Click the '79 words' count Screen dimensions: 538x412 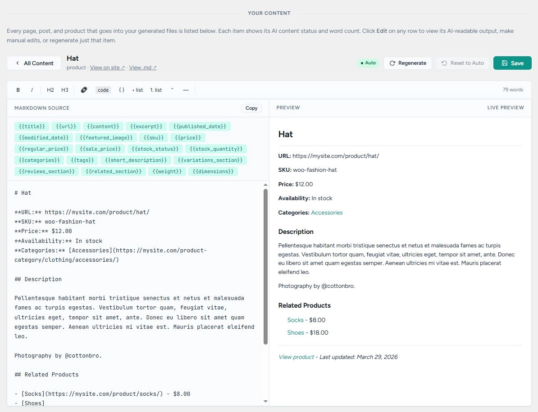point(513,90)
